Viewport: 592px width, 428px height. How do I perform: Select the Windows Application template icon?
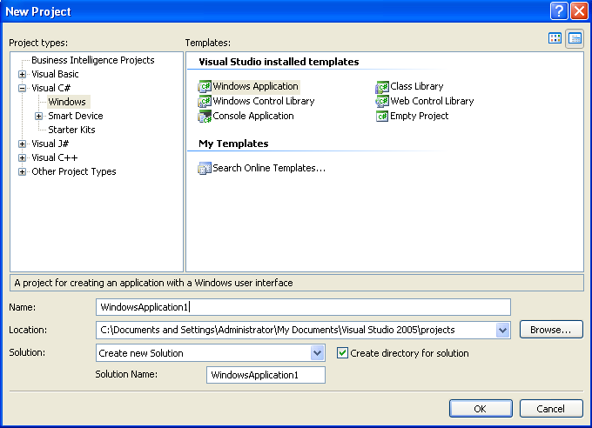click(205, 87)
